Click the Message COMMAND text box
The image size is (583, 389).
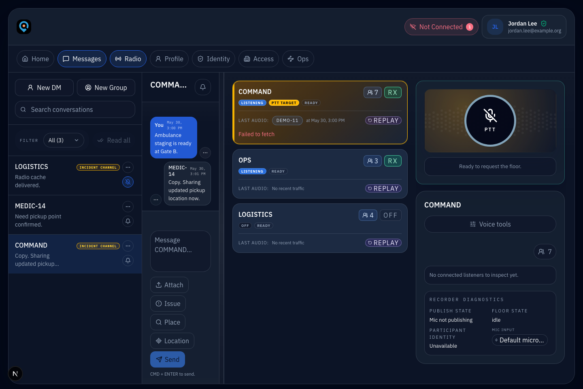[x=181, y=251]
